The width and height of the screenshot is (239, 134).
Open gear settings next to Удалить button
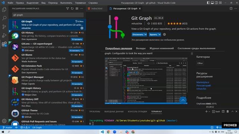pos(164,35)
